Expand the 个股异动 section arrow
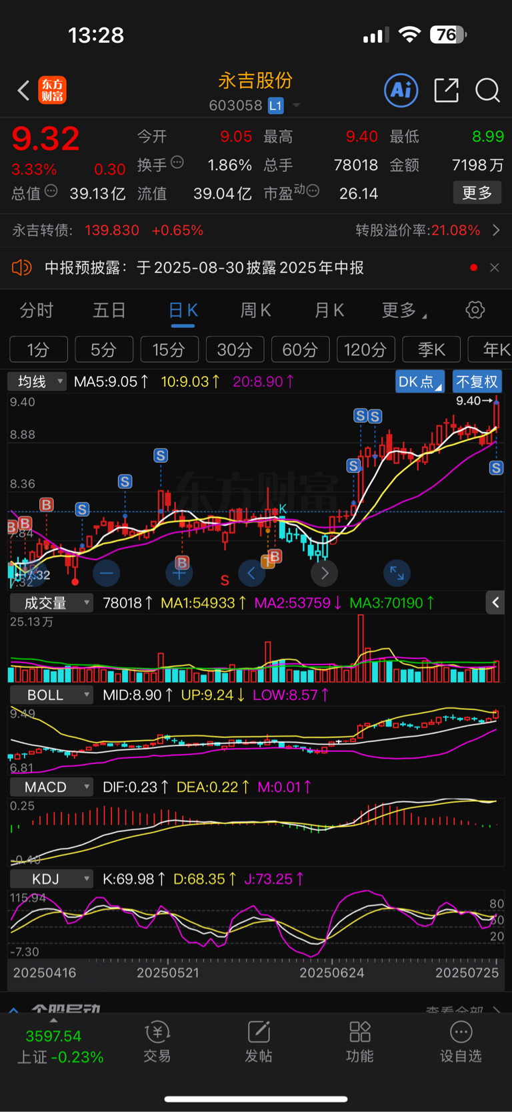The image size is (512, 1112). 13,1010
